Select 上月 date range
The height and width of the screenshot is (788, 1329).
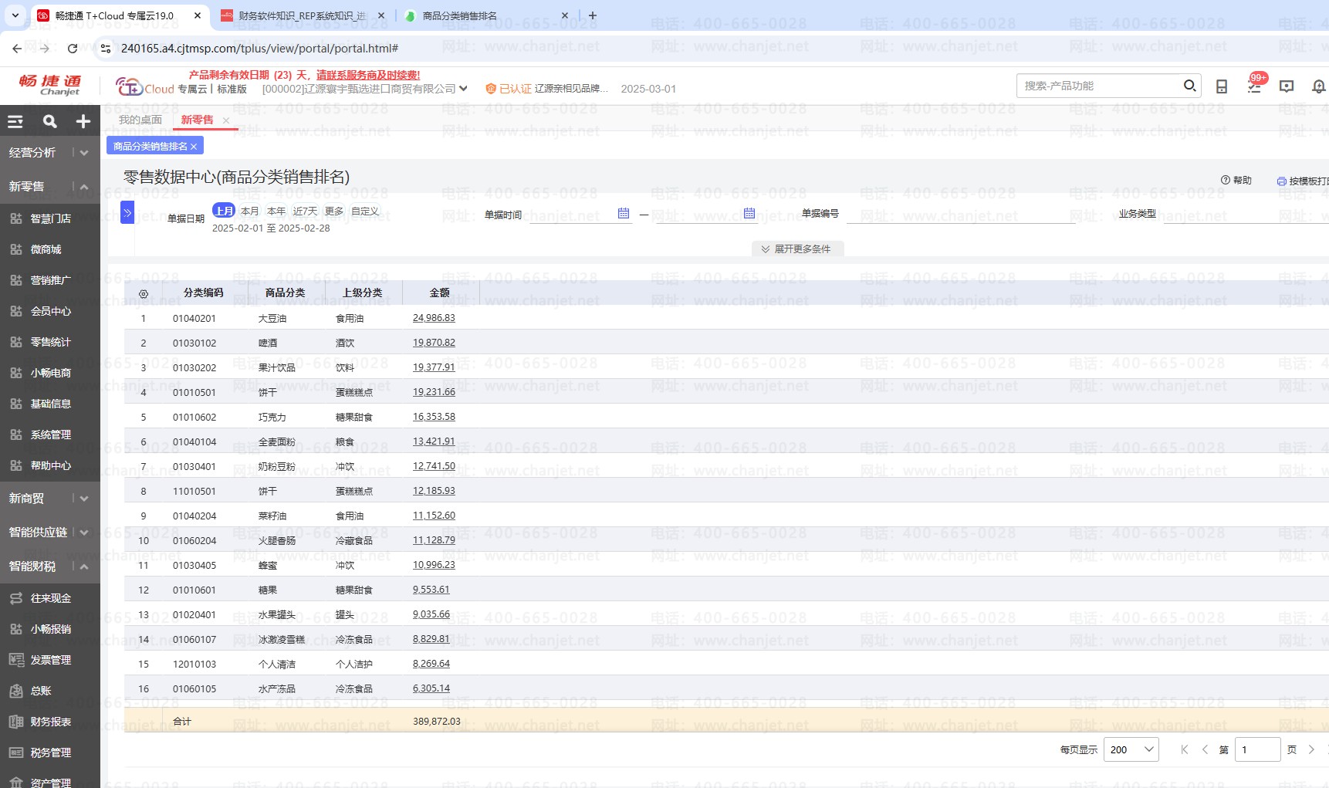[224, 211]
